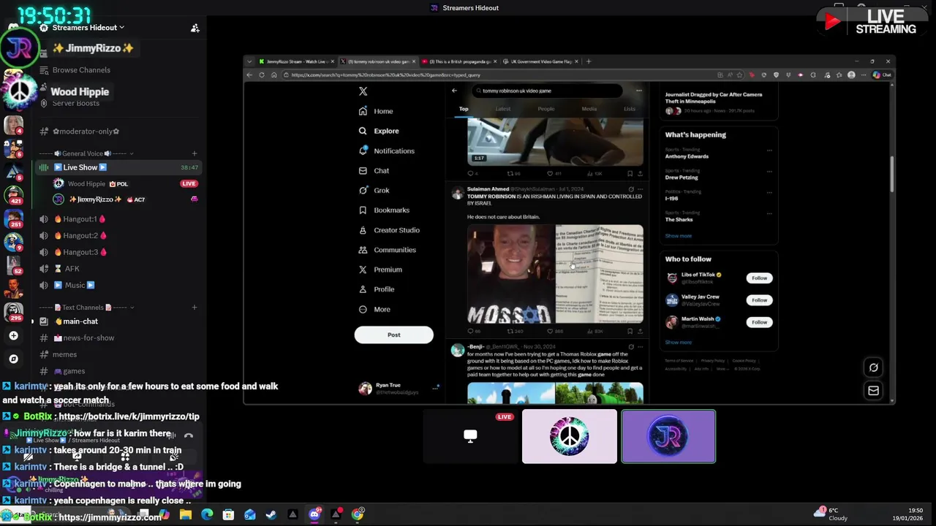
Task: Click the inbox icon on stream edge
Action: [x=873, y=391]
